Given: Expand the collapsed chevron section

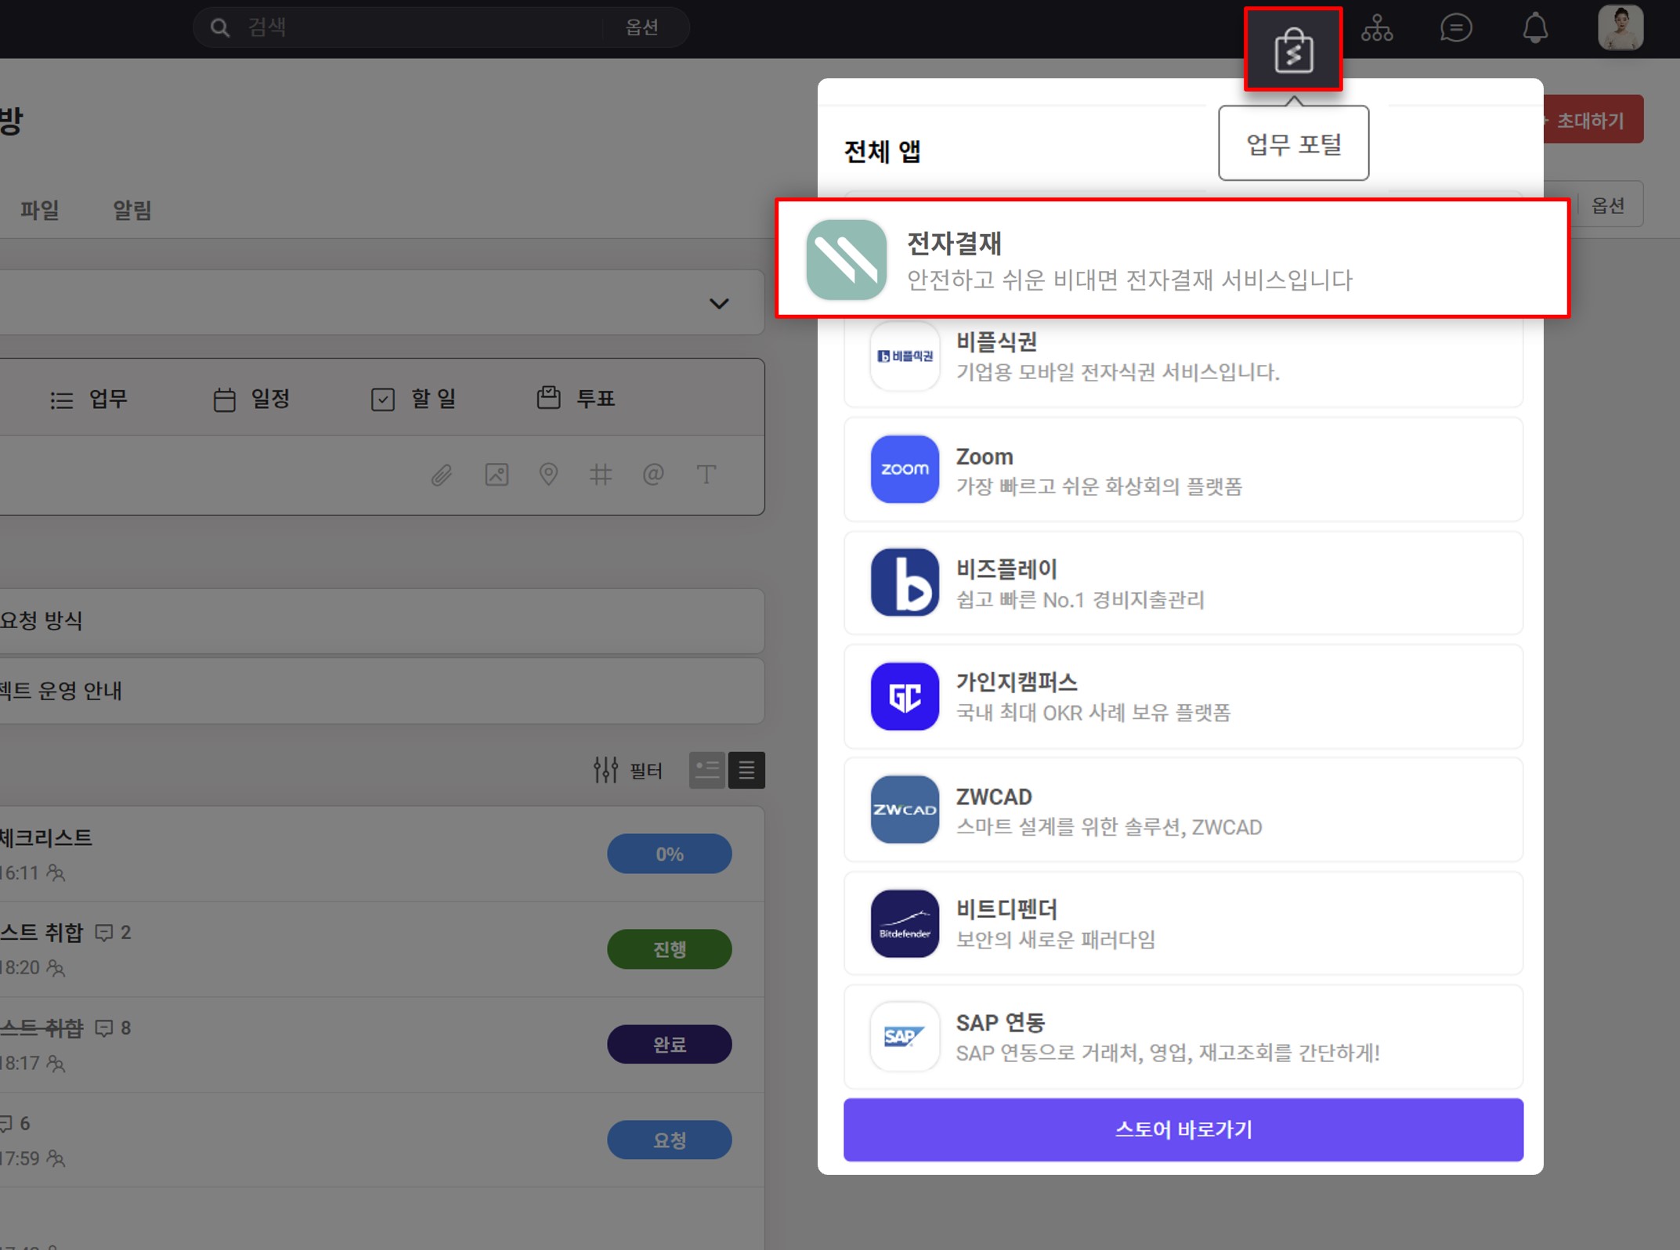Looking at the screenshot, I should click(x=719, y=304).
